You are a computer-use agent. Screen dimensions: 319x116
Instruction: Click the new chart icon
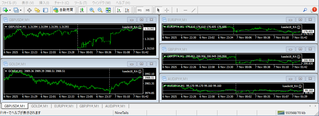[5, 10]
